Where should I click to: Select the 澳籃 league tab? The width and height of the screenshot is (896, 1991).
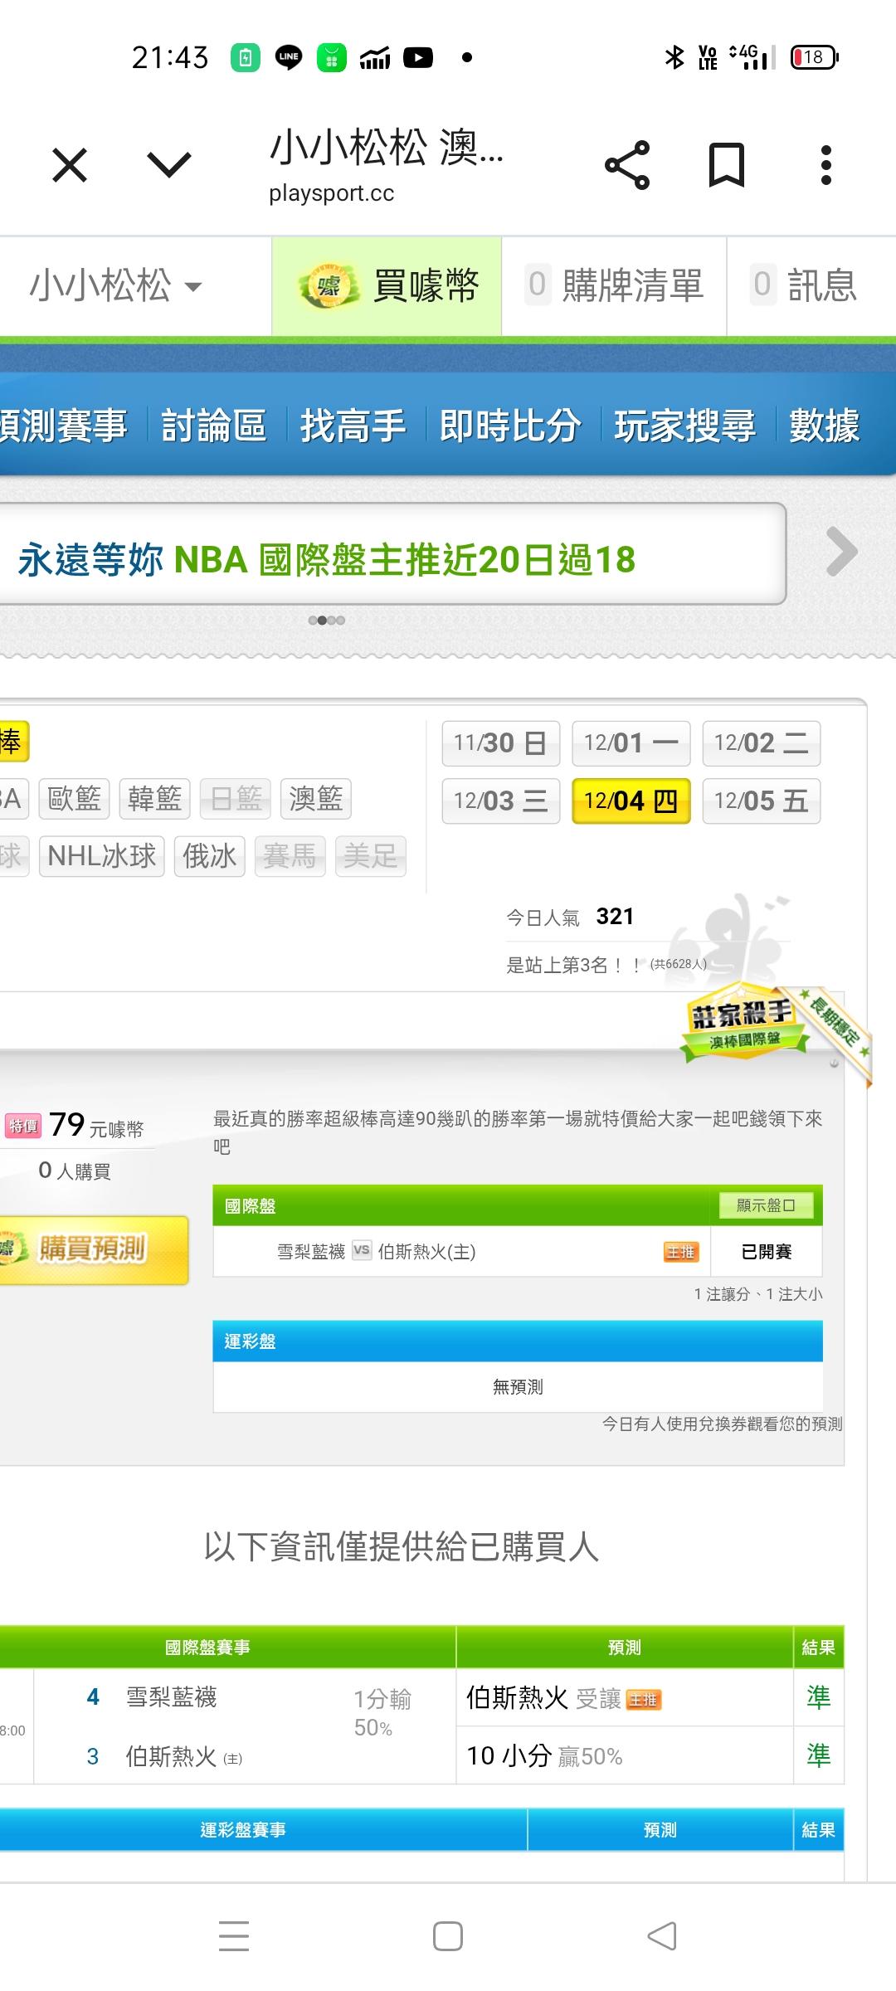point(316,798)
